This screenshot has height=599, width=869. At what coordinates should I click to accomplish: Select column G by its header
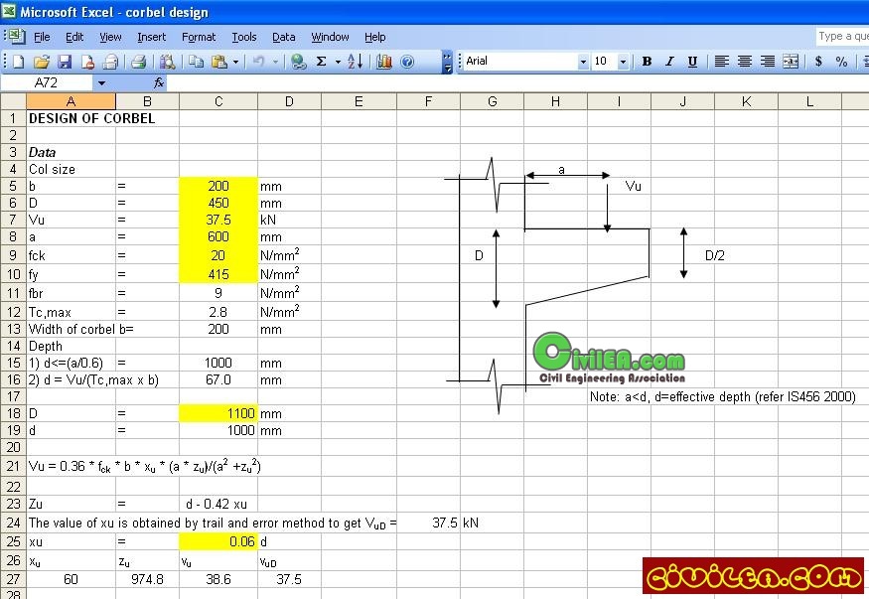point(493,101)
